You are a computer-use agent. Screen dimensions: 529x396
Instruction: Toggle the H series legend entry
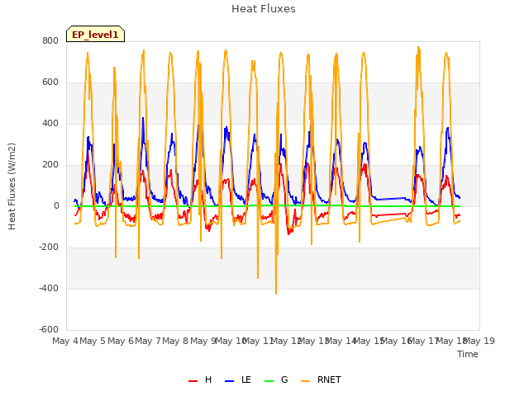pos(200,379)
